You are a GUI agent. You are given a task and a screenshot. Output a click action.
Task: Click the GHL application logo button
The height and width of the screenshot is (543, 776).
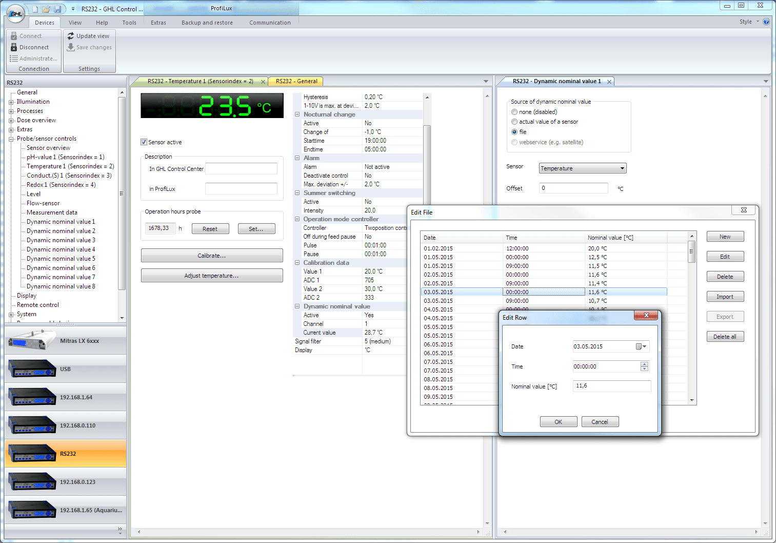pos(16,13)
